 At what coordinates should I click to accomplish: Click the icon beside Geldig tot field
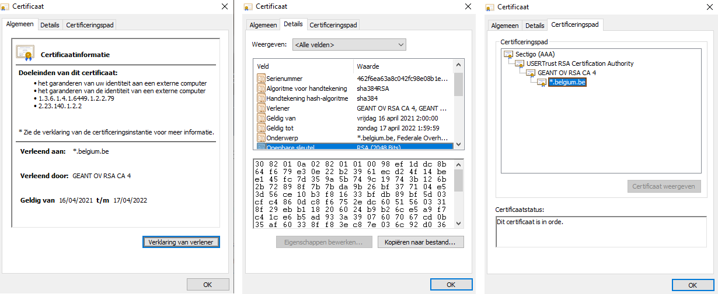(261, 128)
